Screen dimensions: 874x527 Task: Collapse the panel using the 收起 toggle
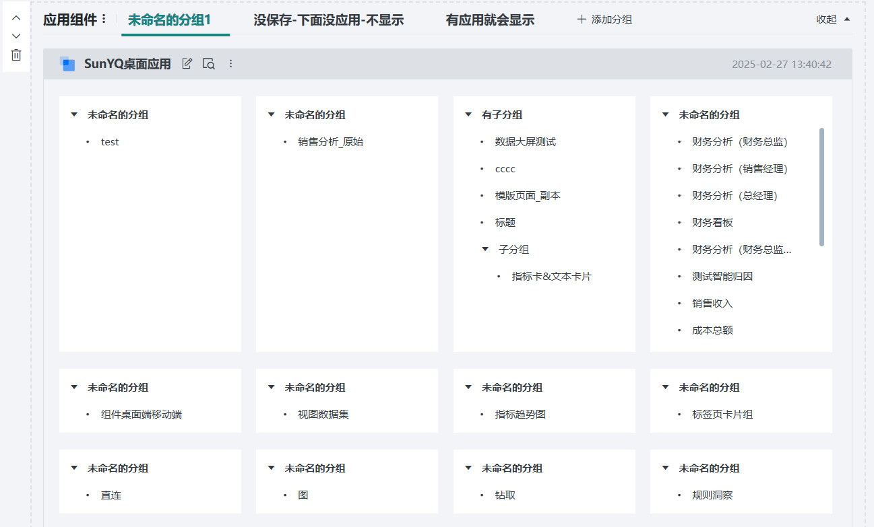(x=831, y=20)
